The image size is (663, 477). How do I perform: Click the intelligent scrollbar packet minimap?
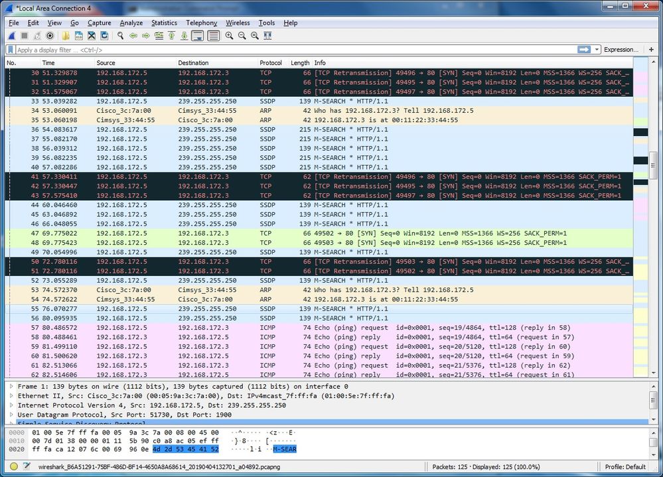click(640, 216)
